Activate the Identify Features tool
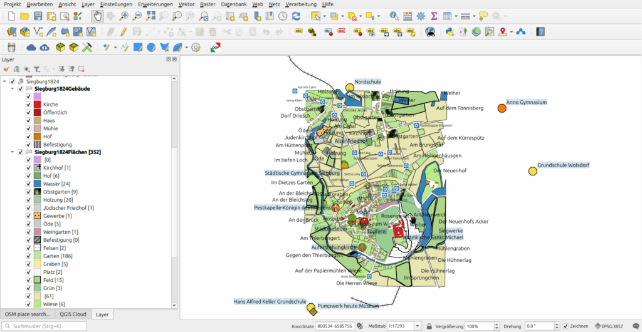Viewport: 642px width, 332px height. tap(394, 16)
